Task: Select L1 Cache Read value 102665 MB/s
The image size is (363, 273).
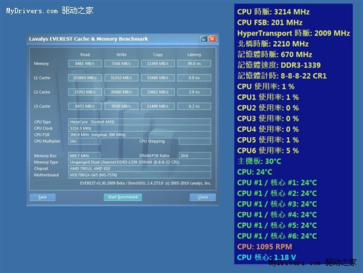Action: (x=85, y=78)
